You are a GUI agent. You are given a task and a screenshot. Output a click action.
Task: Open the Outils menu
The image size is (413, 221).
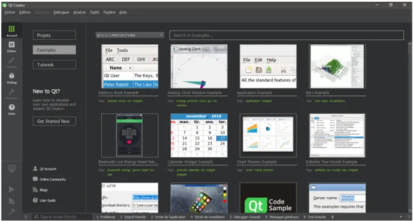pos(94,12)
